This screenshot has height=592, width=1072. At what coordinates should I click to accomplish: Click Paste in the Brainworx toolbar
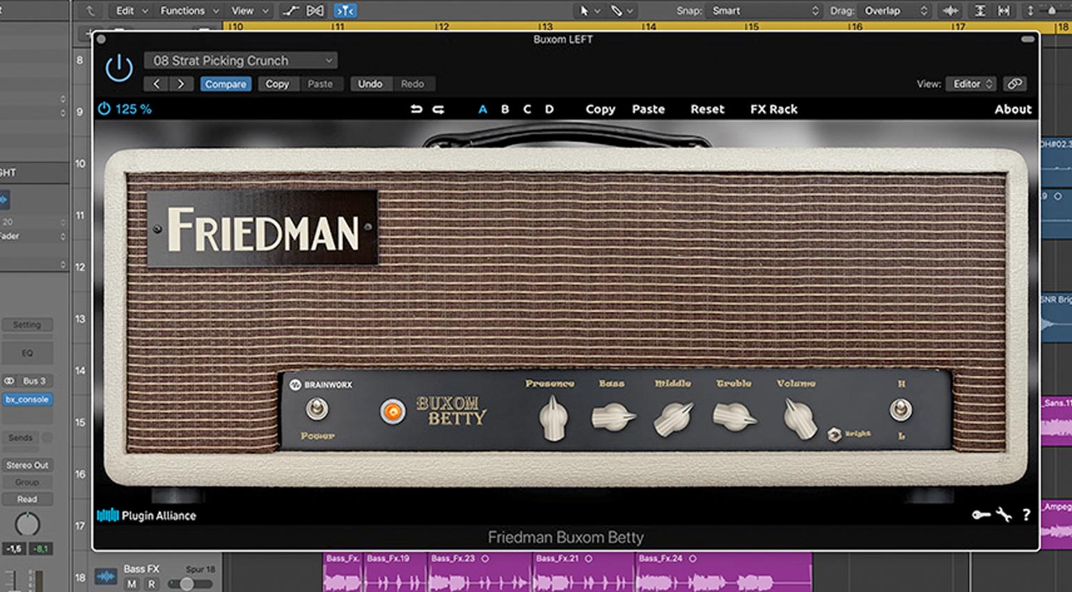(648, 109)
